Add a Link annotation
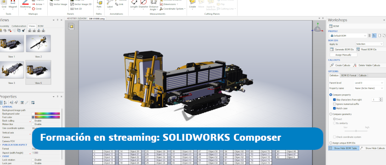Viewport: 386px width, 165px height. (119, 4)
